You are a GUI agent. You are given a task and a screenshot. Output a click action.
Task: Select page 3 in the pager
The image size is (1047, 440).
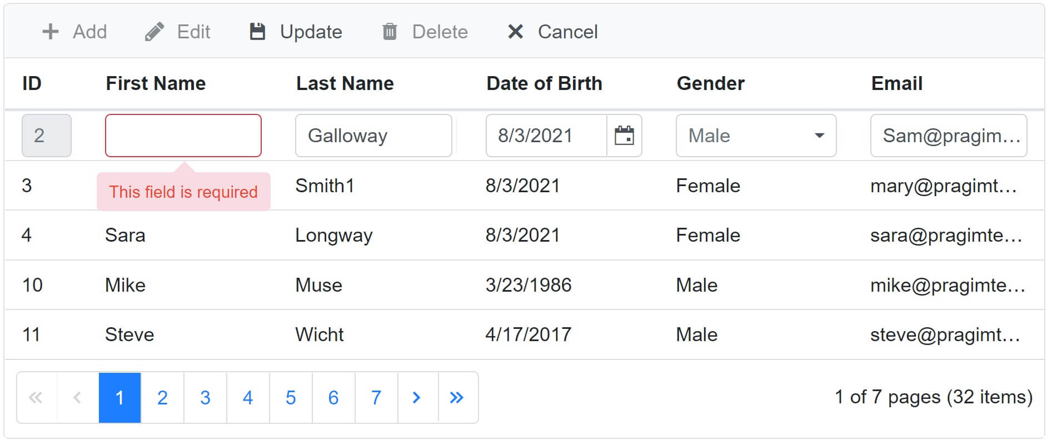tap(205, 398)
